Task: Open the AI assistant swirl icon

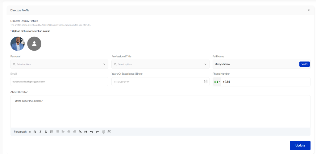Action: pyautogui.click(x=104, y=132)
